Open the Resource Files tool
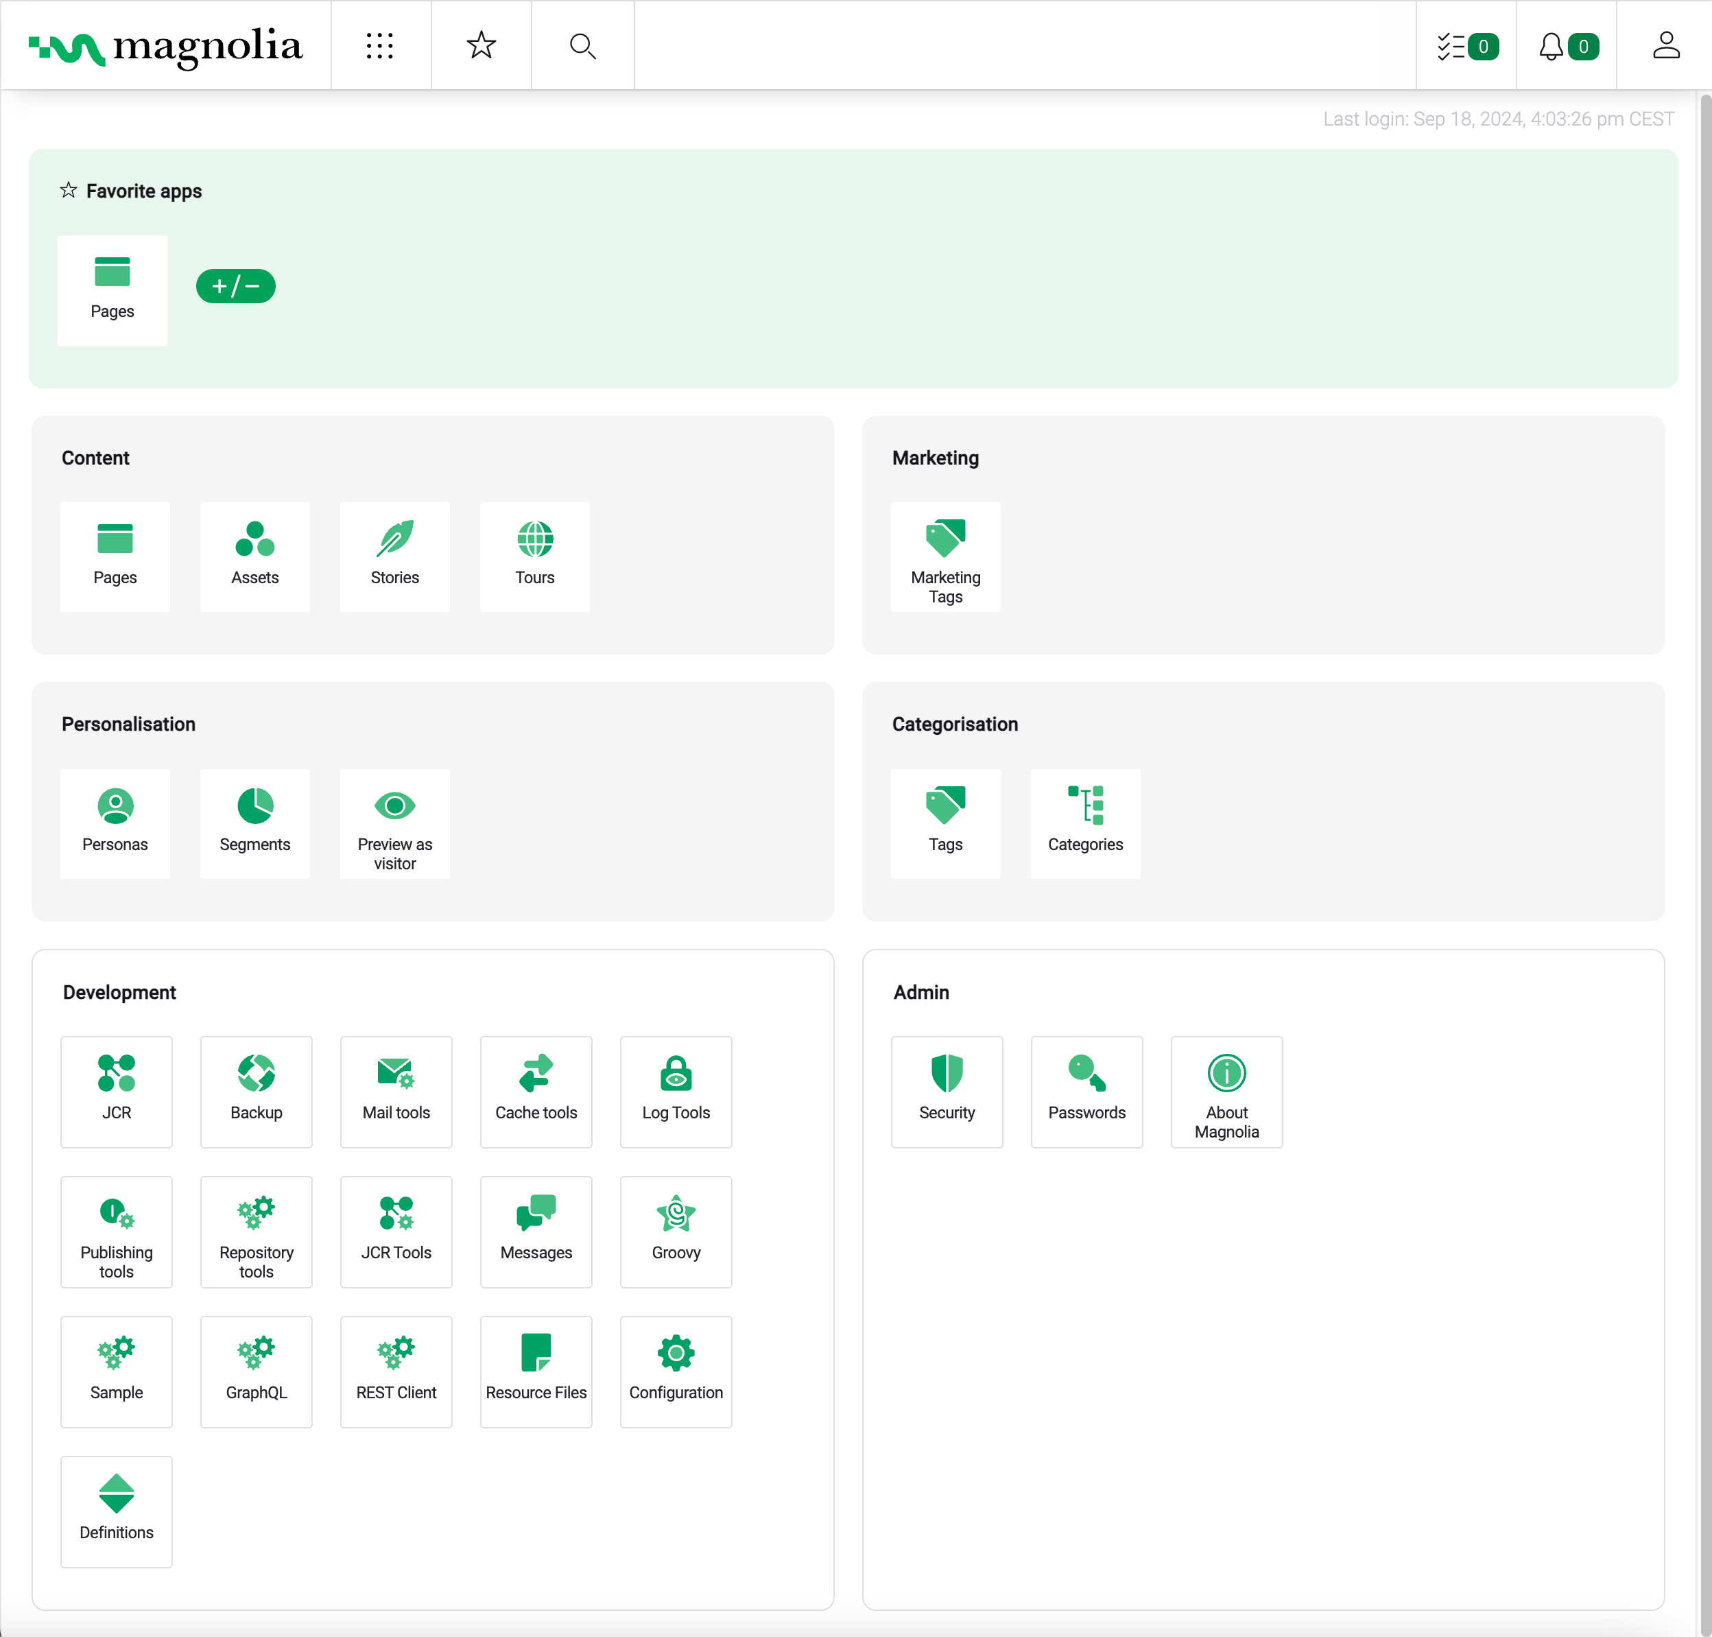1712x1637 pixels. tap(536, 1368)
